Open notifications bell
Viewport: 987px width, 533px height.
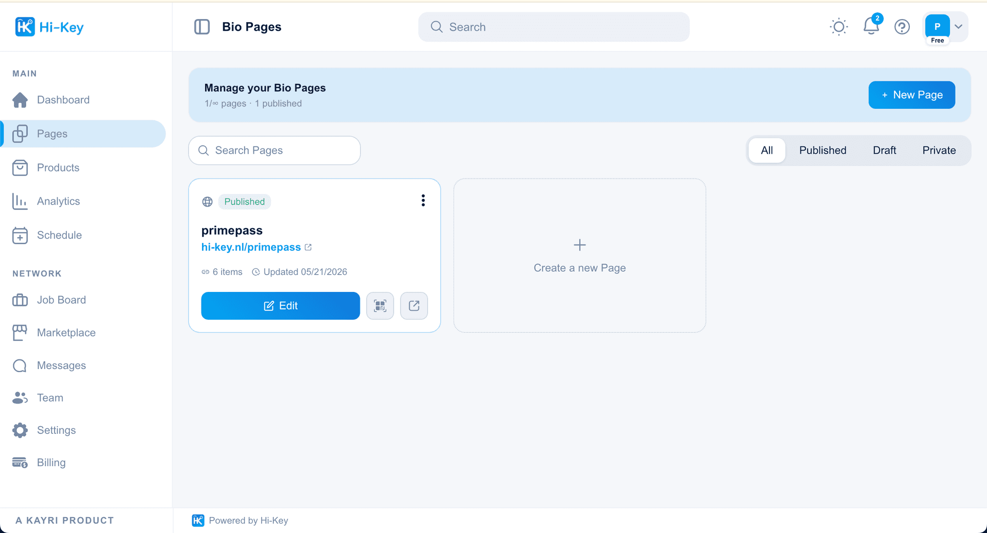[871, 26]
